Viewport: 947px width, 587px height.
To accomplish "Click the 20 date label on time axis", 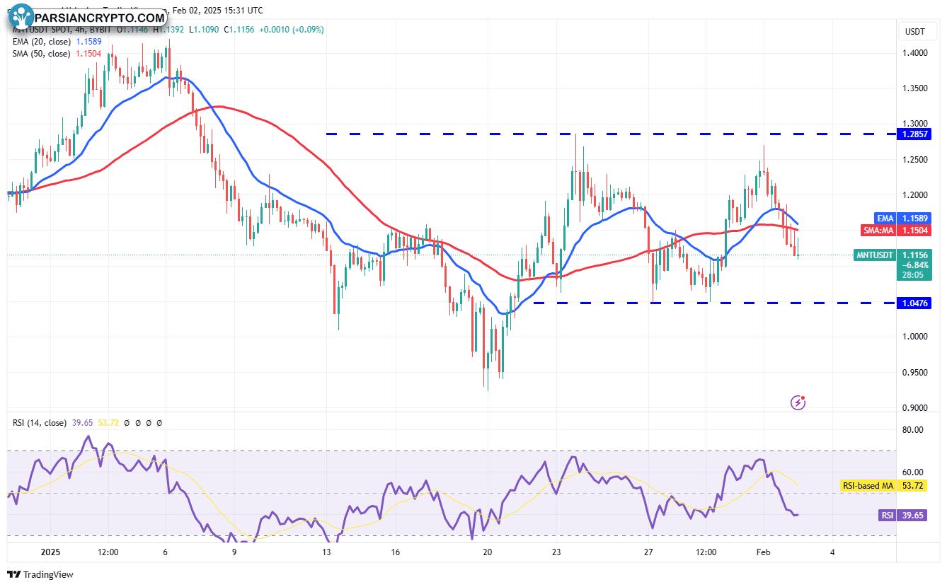I will point(486,552).
